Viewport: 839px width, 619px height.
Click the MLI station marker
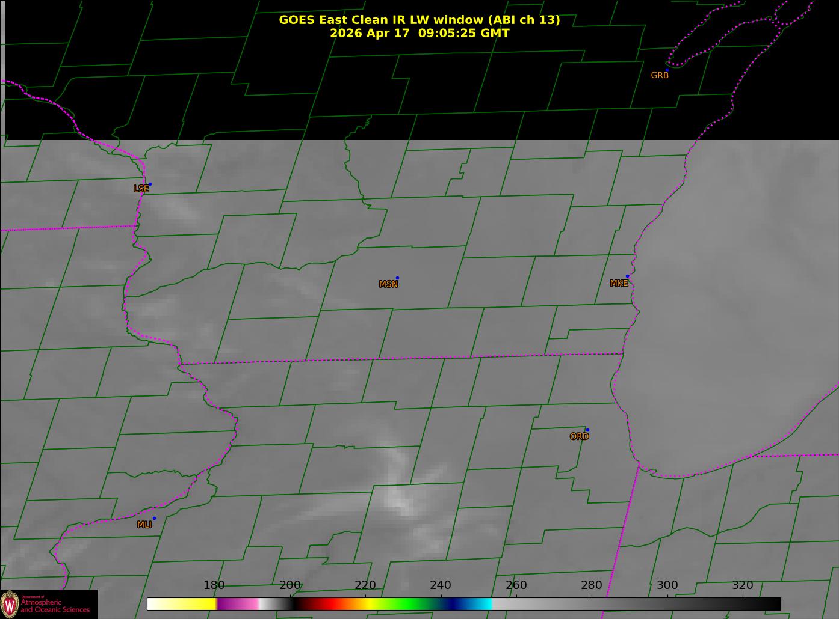click(x=154, y=518)
